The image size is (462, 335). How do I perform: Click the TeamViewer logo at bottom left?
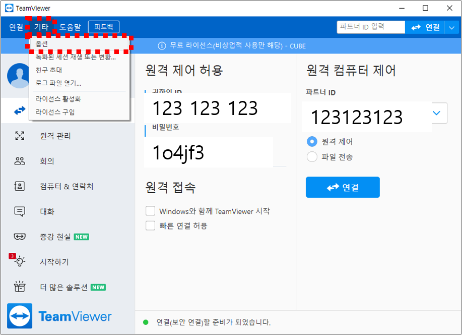(59, 316)
